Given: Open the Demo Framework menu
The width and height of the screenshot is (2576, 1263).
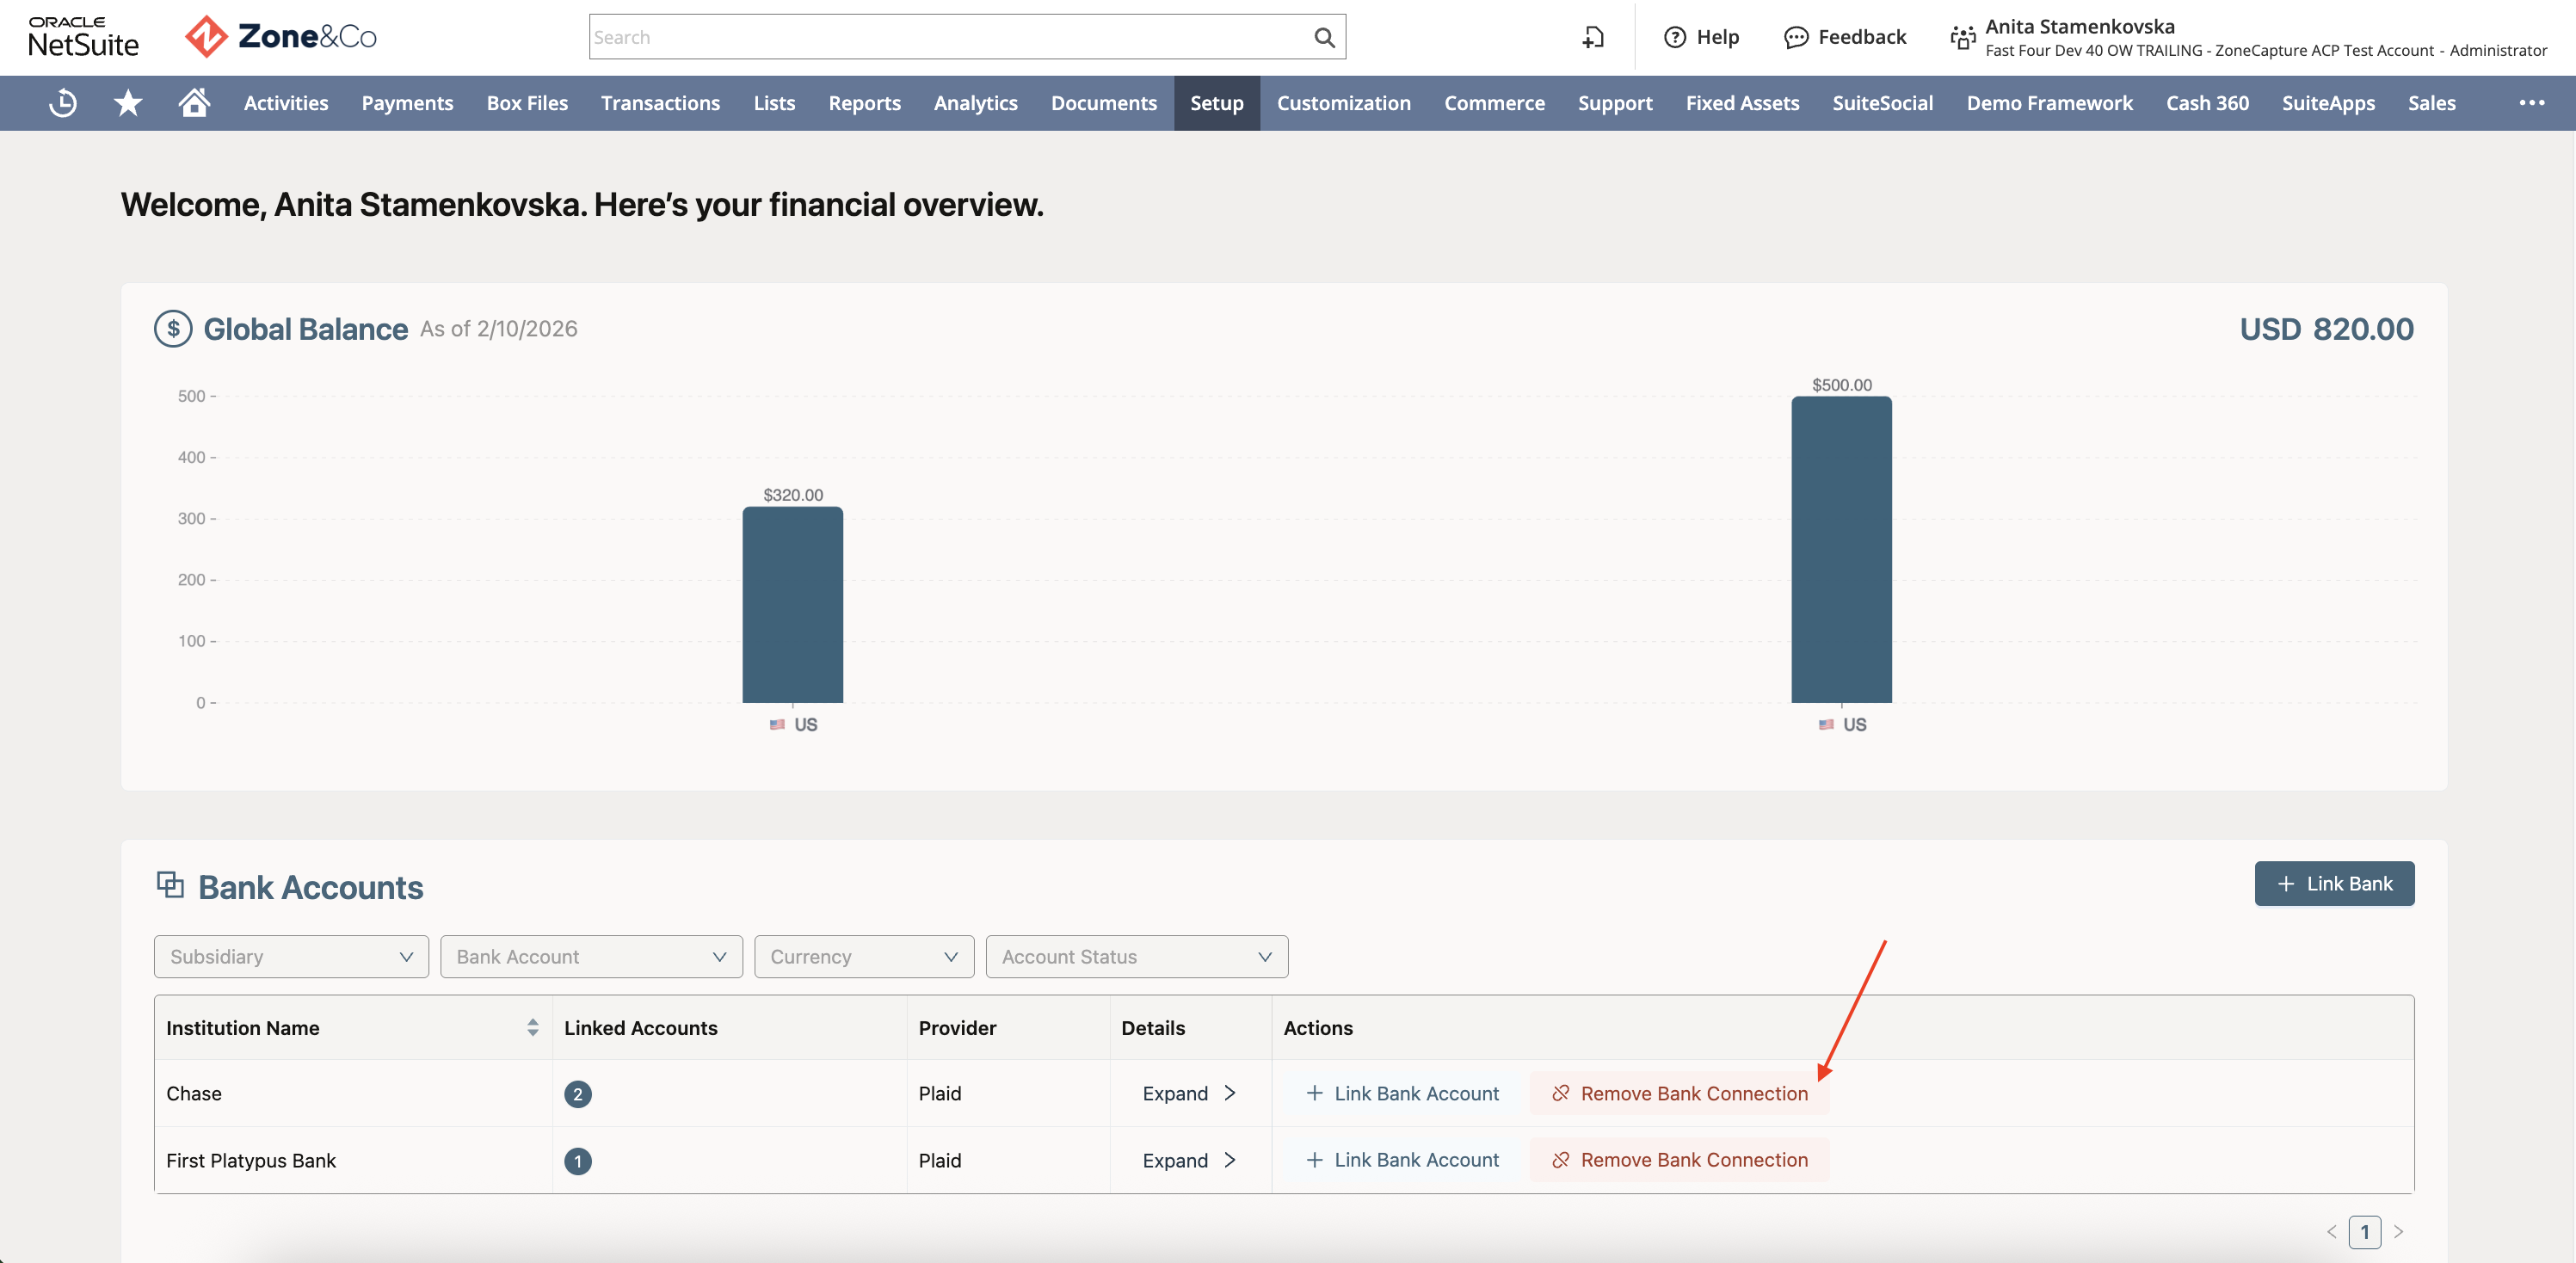Looking at the screenshot, I should (2049, 103).
